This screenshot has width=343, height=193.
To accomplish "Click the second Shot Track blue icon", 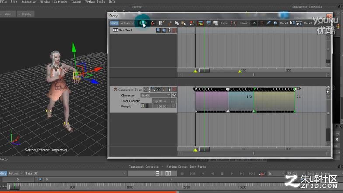I will 163,30.
